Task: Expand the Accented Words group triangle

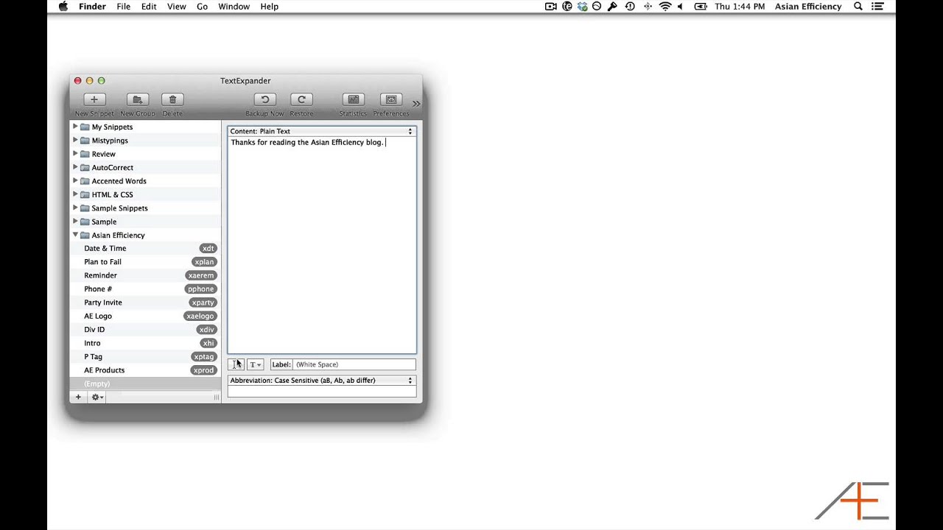Action: 75,180
